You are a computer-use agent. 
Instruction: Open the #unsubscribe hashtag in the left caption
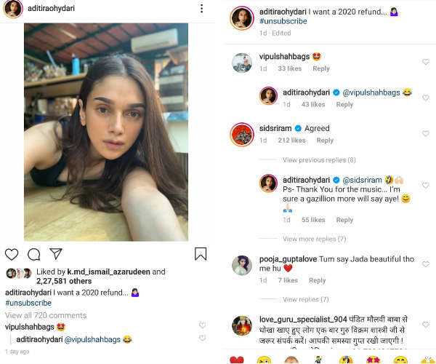coord(28,303)
